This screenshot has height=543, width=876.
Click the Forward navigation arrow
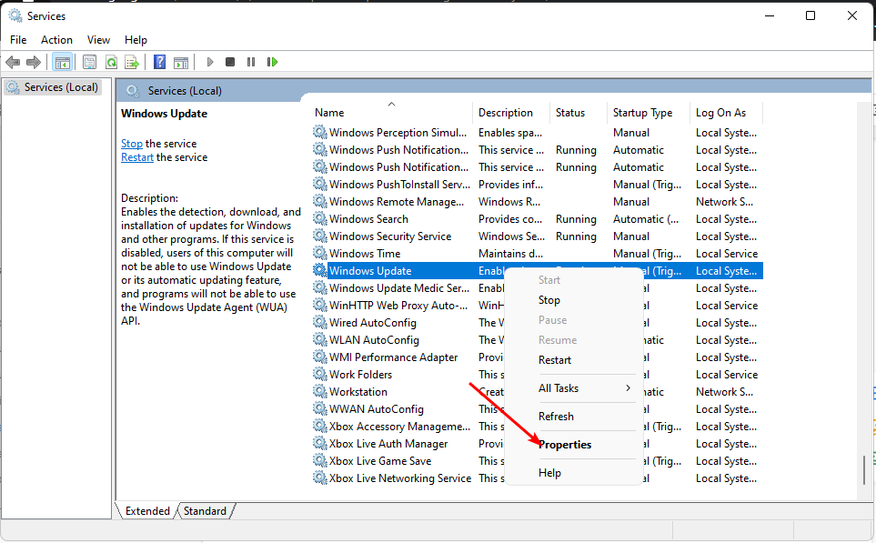tap(35, 61)
